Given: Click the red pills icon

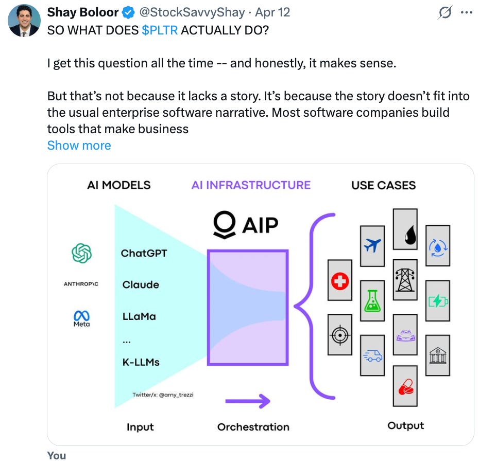Looking at the screenshot, I should coord(405,386).
